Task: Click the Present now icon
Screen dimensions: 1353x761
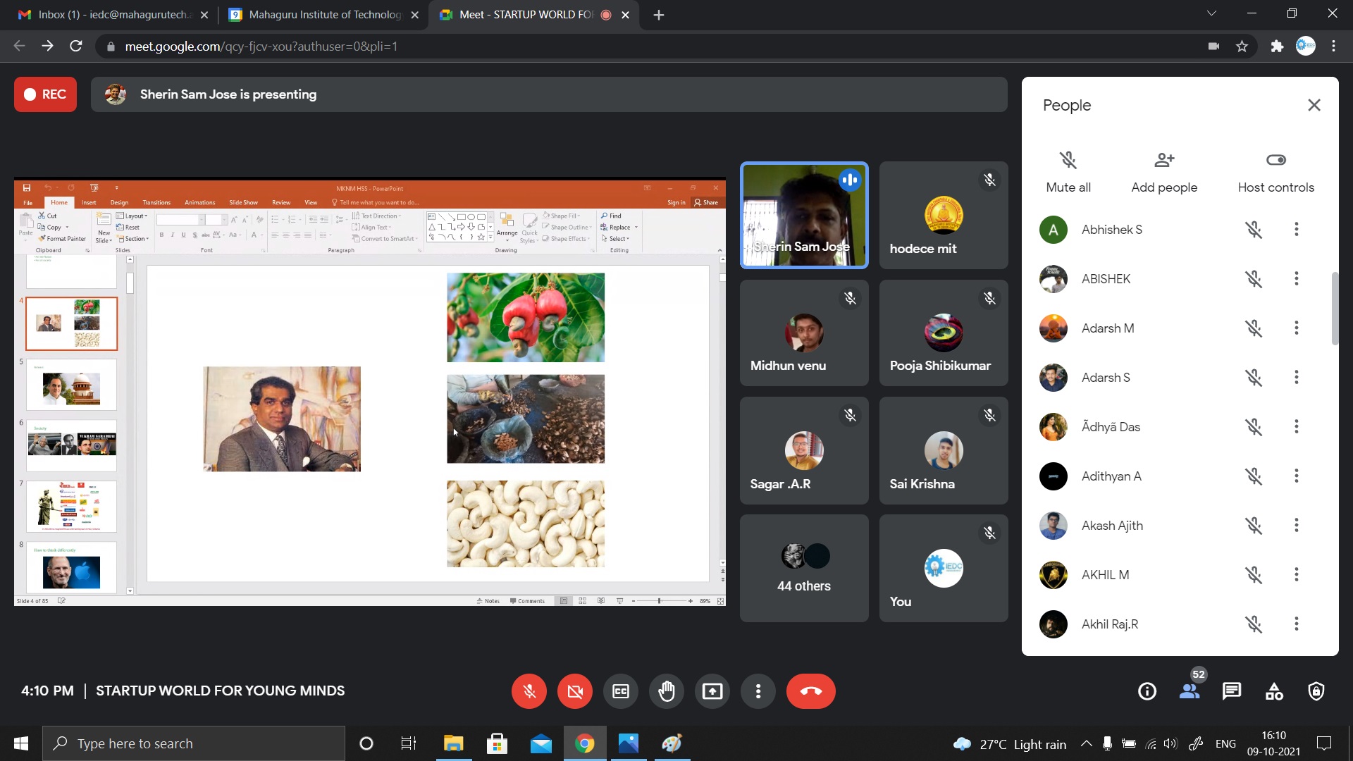Action: 712,691
